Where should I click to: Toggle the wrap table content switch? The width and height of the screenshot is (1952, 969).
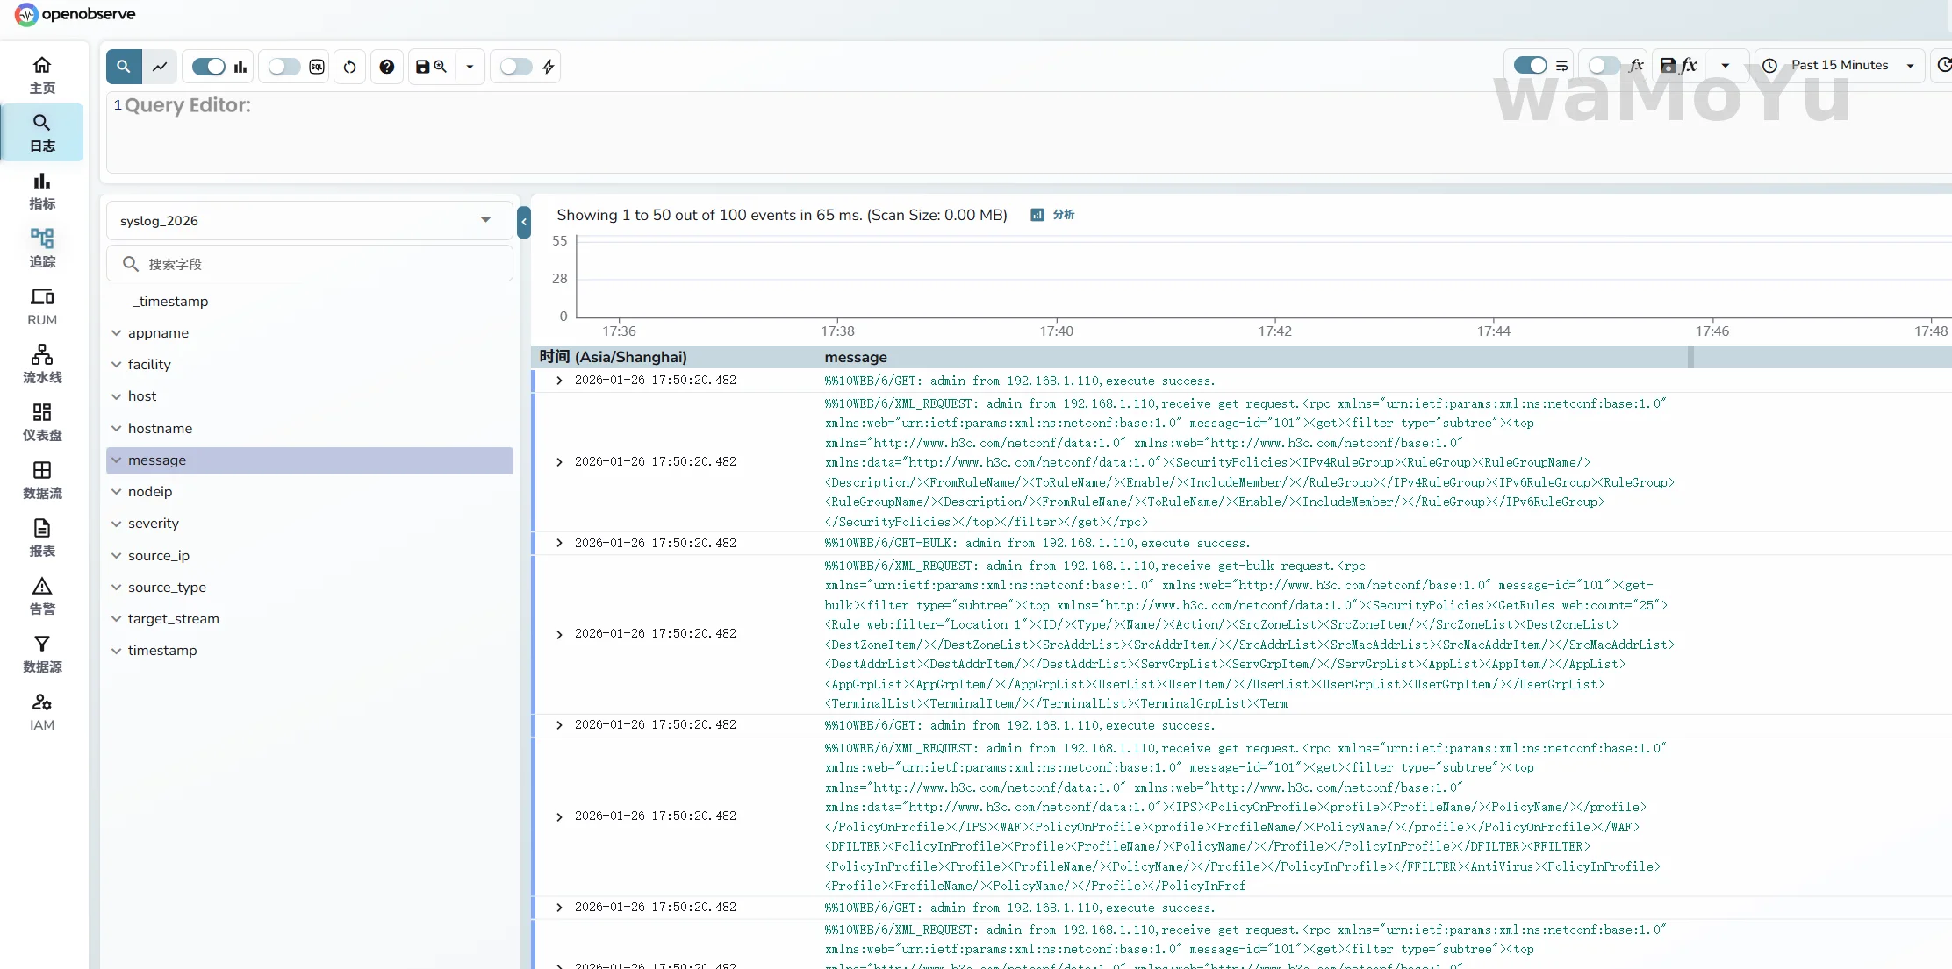coord(1531,66)
